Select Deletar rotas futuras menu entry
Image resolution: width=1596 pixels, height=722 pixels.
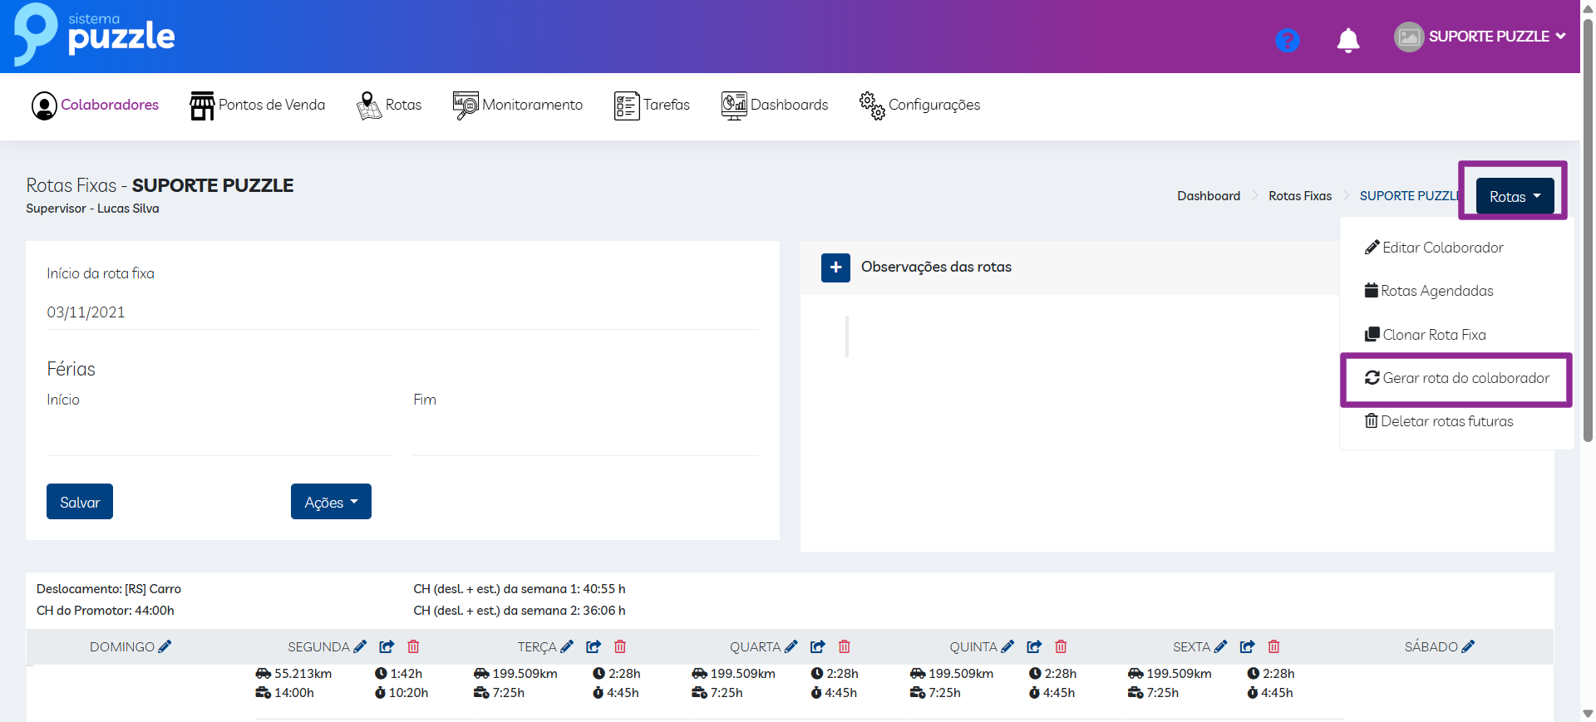point(1446,421)
